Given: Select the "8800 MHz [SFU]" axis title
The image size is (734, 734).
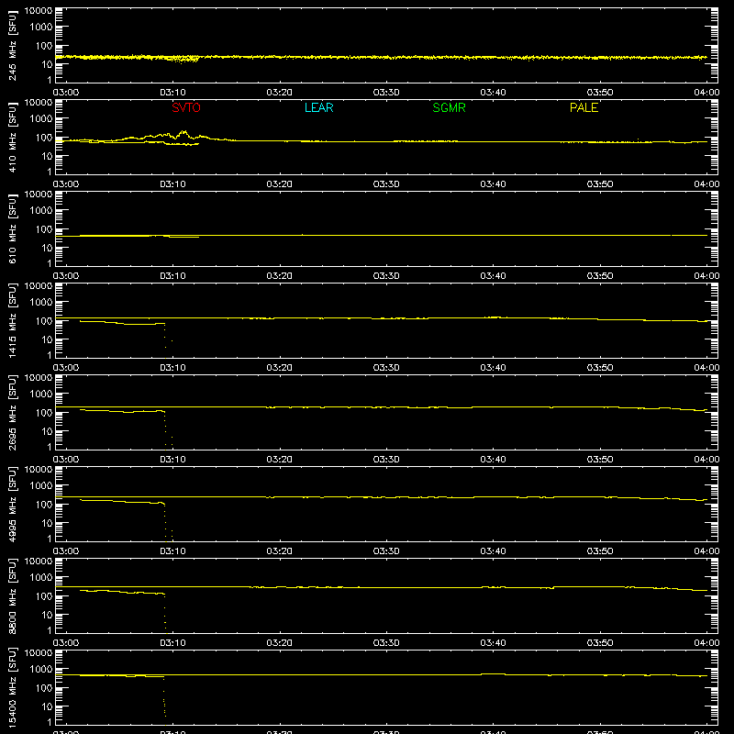Looking at the screenshot, I should (13, 595).
